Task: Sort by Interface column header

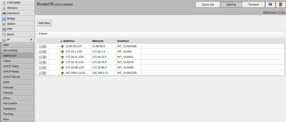Action: (x=129, y=41)
